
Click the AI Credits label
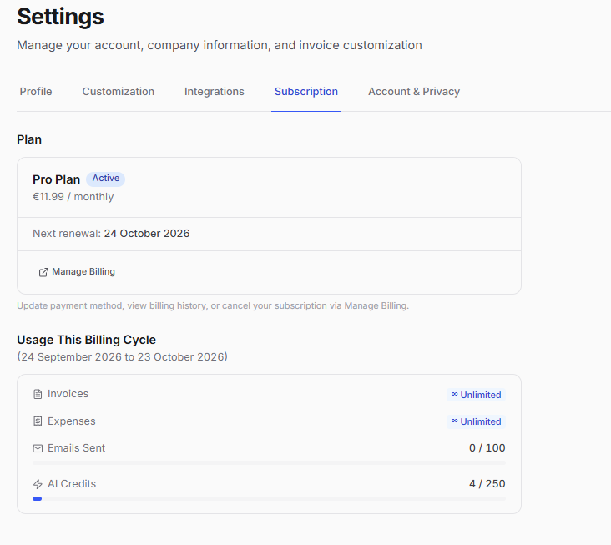coord(72,484)
